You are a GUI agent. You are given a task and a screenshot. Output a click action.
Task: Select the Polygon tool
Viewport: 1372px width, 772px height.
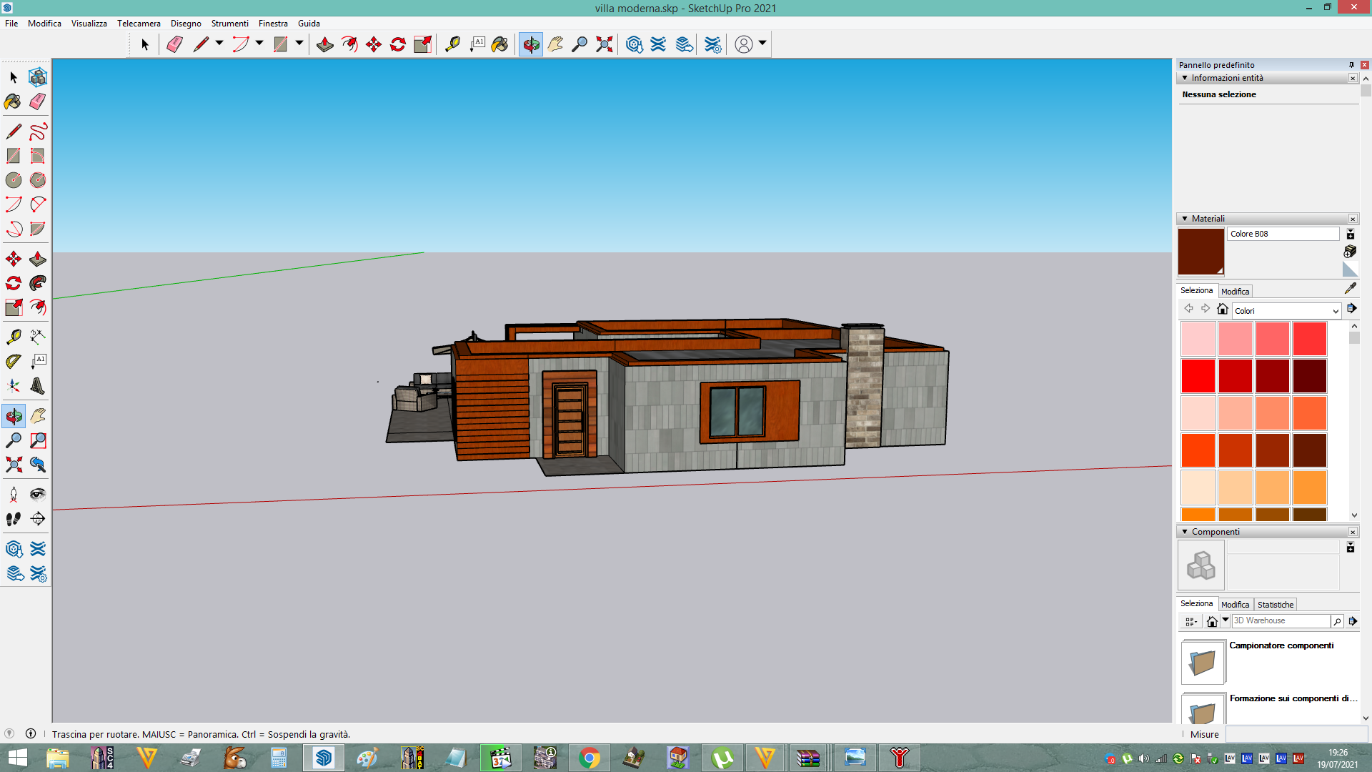[x=38, y=180]
